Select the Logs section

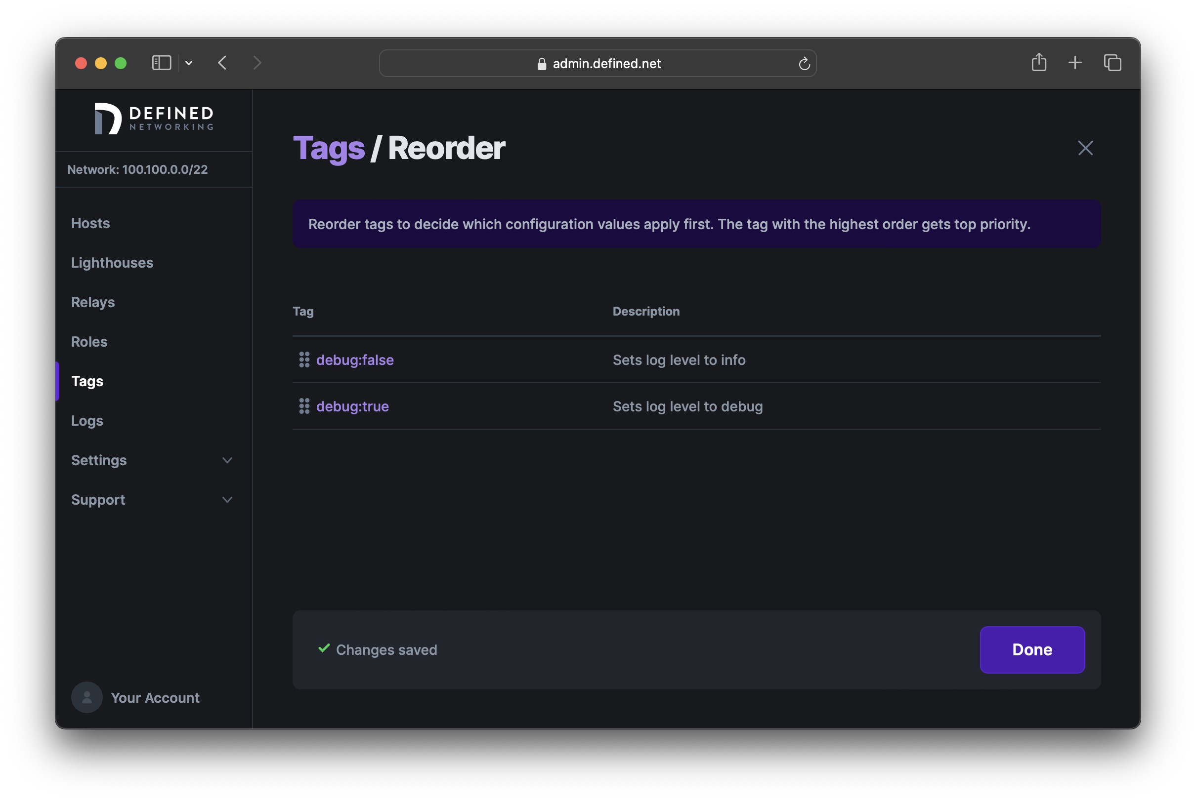[x=87, y=420]
